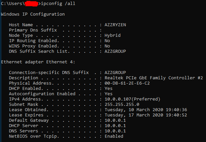Click the Windows IP Configuration heading
The height and width of the screenshot is (142, 206).
(x=33, y=14)
